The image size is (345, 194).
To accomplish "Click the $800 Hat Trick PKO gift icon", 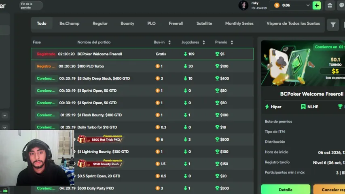I will [82, 139].
